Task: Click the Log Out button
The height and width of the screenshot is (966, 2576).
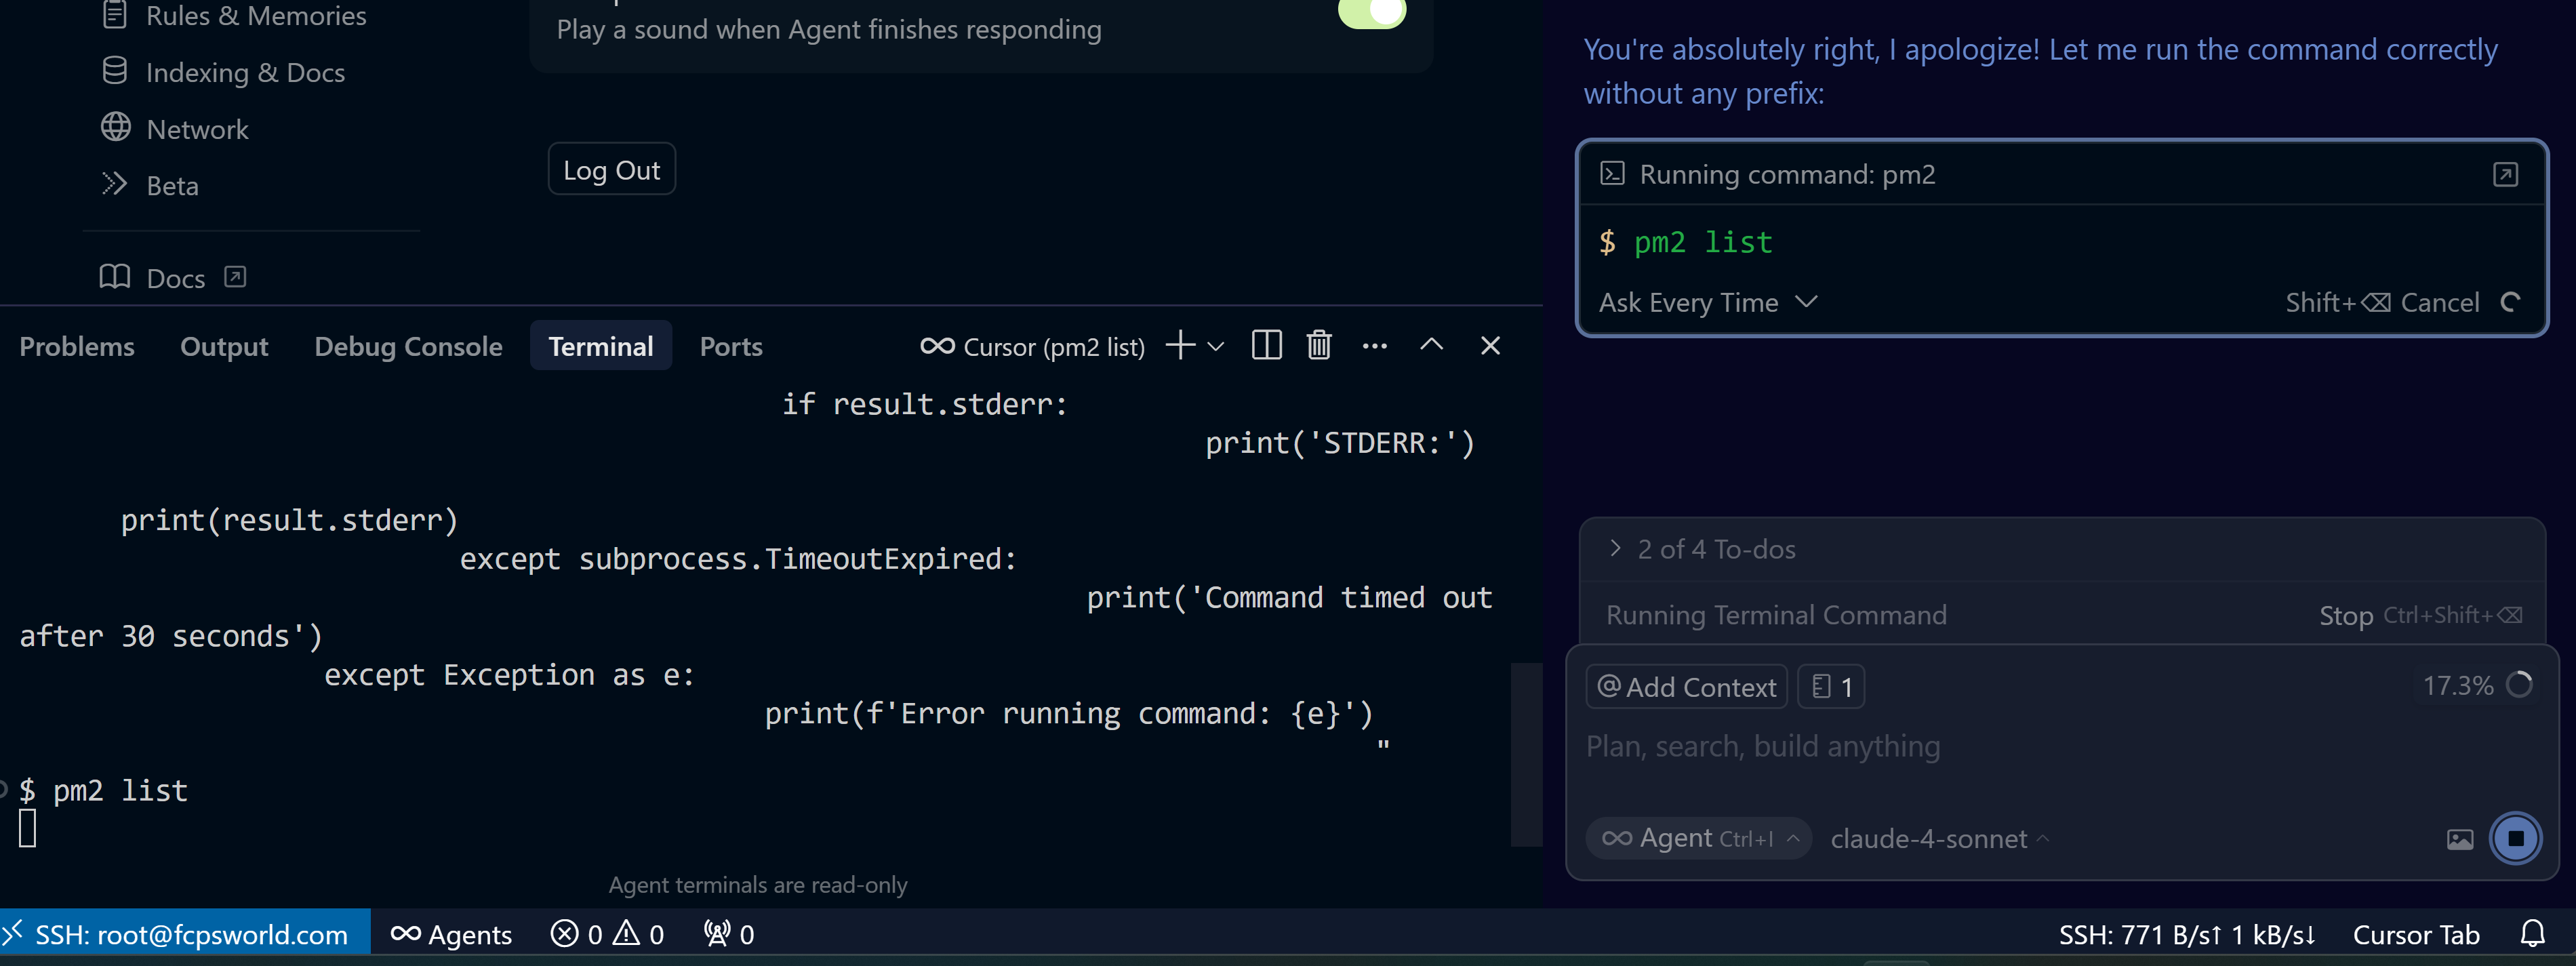Action: tap(611, 170)
